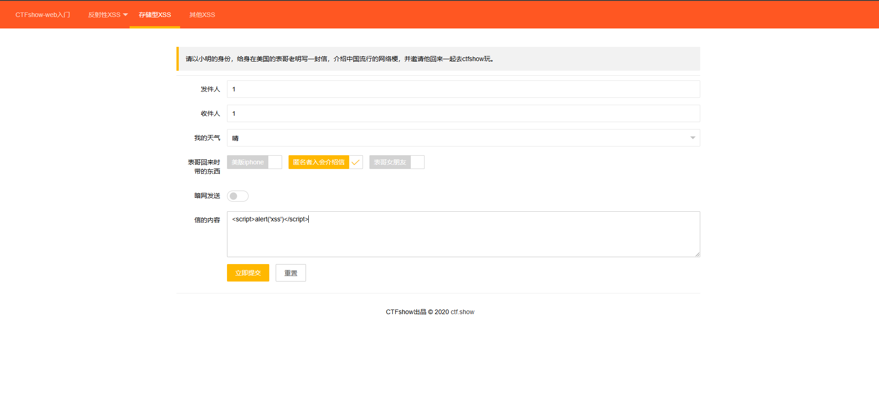Image resolution: width=879 pixels, height=417 pixels.
Task: Open the 其他XSS tab
Action: 202,15
